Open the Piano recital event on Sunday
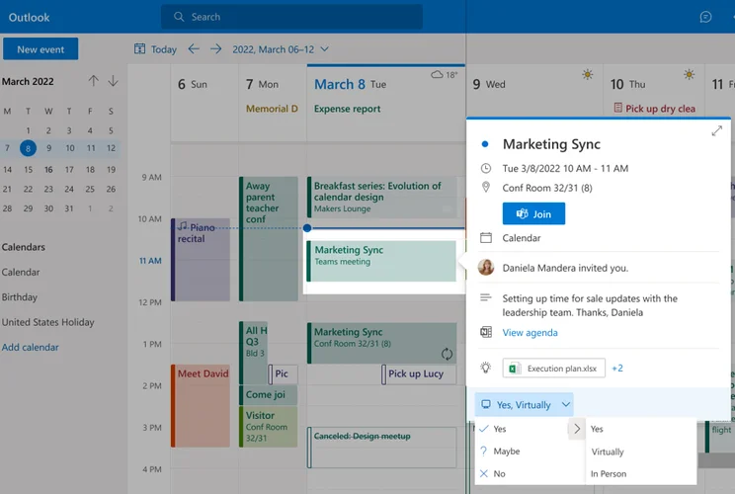 pyautogui.click(x=201, y=260)
